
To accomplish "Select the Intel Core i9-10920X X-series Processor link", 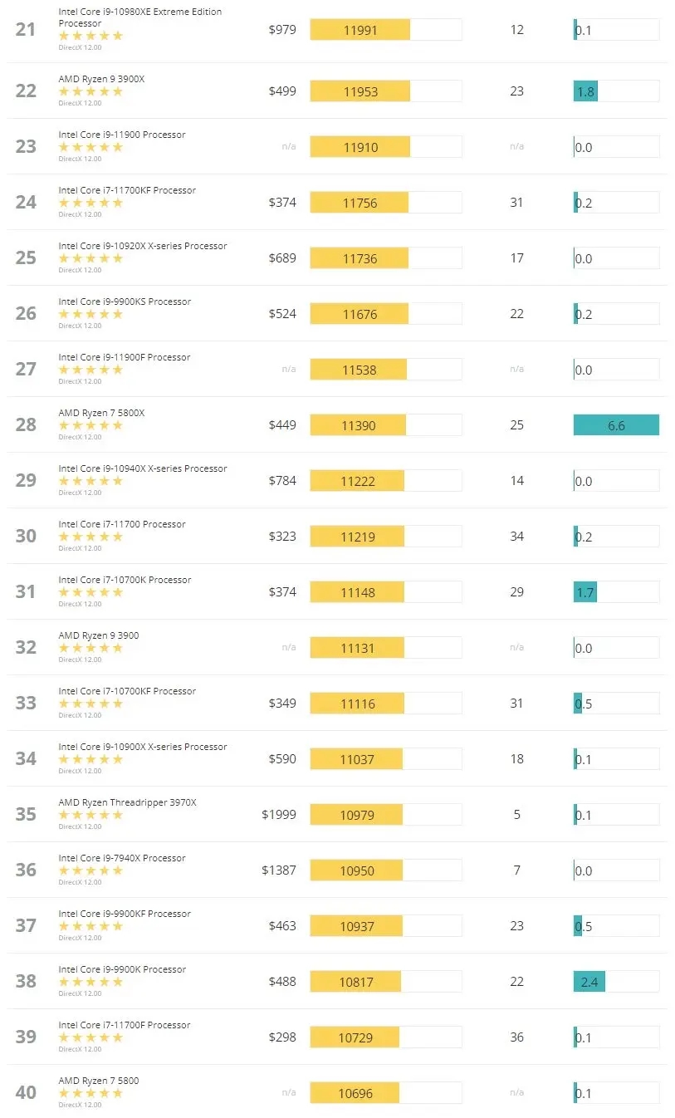I will click(x=142, y=246).
